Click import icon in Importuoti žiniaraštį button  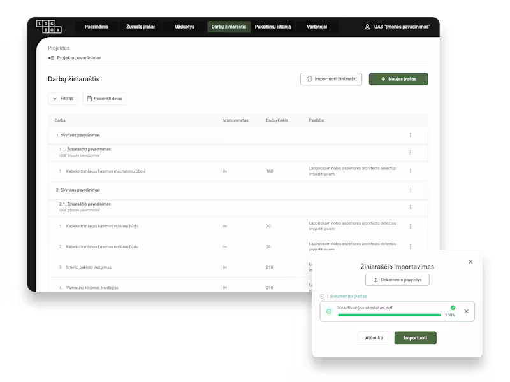click(309, 79)
